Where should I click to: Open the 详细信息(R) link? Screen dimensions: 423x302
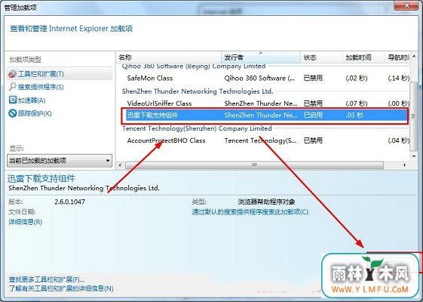(26, 222)
